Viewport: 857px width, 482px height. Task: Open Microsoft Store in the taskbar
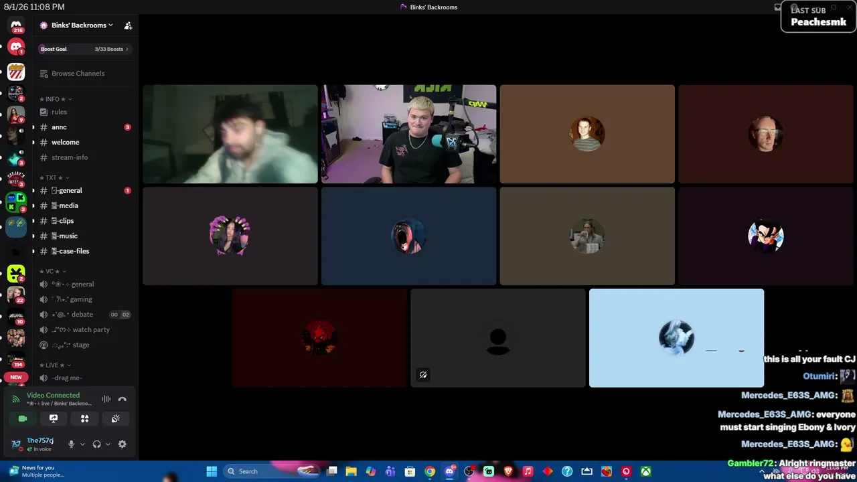pyautogui.click(x=410, y=471)
